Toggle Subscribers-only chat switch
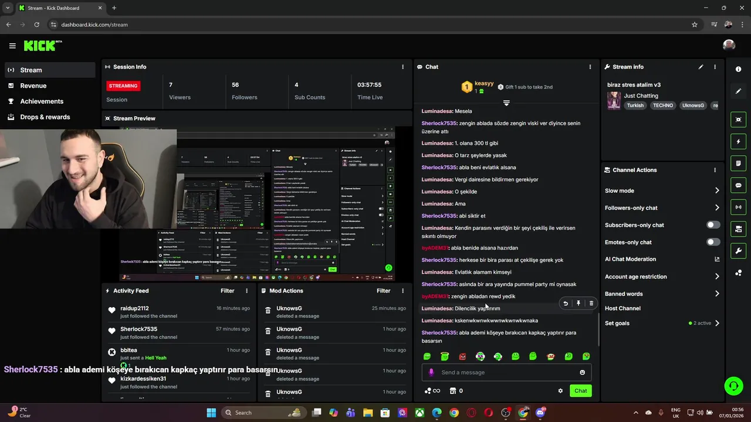Screen dimensions: 751x422 [713, 225]
